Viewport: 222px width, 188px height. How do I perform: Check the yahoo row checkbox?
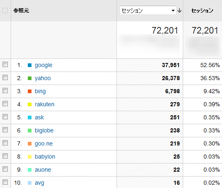5,77
